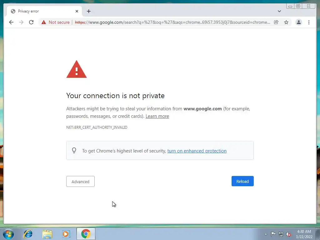Viewport: 320px width, 240px height.
Task: Click the forward navigation arrow
Action: (21, 22)
